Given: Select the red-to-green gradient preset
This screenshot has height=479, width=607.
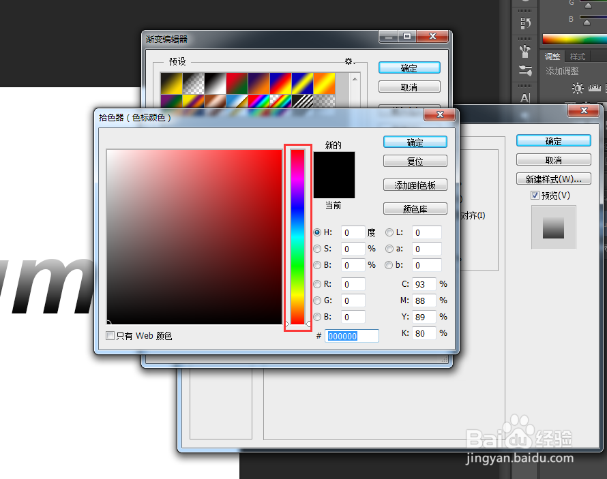Looking at the screenshot, I should [x=237, y=83].
